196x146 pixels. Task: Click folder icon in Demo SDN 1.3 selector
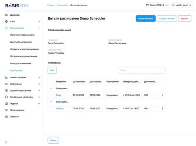click(147, 5)
